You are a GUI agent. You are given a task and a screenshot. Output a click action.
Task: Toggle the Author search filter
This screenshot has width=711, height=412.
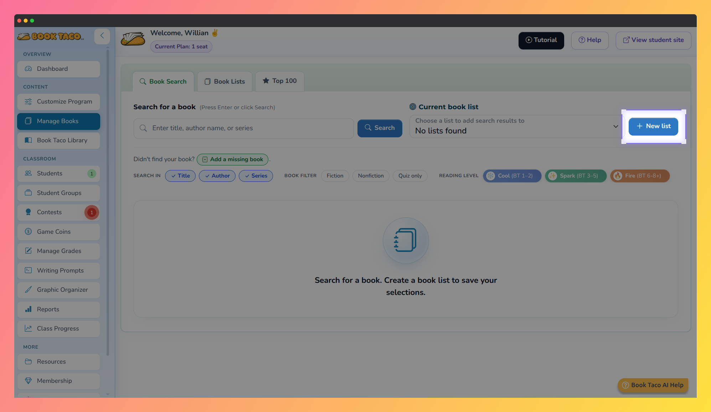pyautogui.click(x=217, y=176)
